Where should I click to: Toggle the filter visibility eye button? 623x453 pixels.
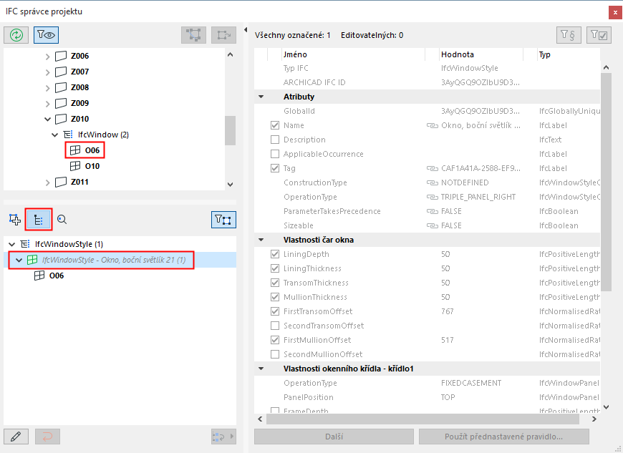click(46, 35)
